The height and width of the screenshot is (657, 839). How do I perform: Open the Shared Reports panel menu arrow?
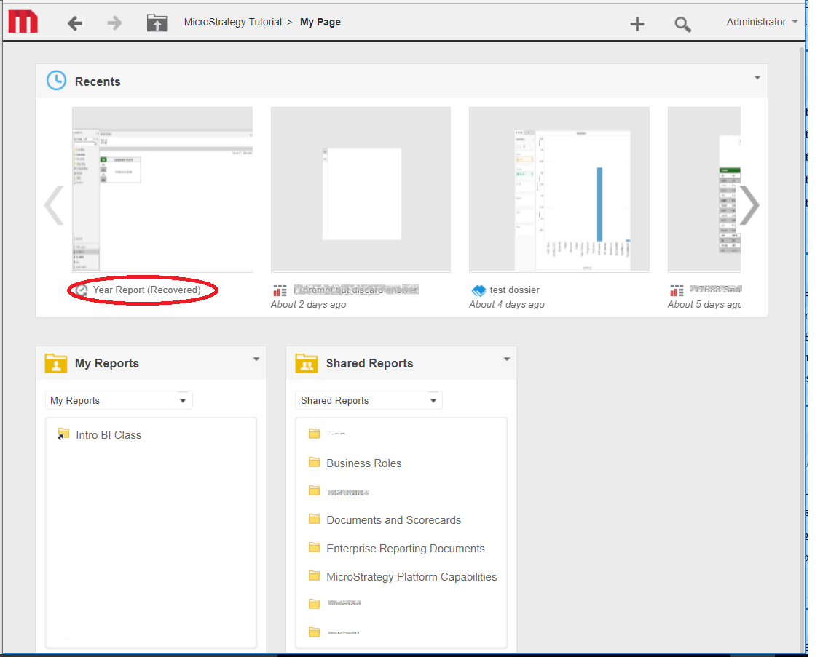(507, 359)
